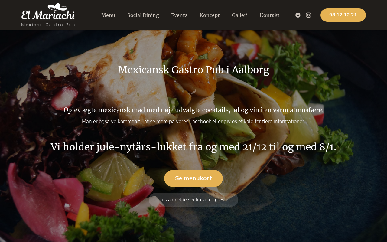Click the Oplev ægte mexicansk mad subtitle
387x242 pixels.
[x=193, y=110]
